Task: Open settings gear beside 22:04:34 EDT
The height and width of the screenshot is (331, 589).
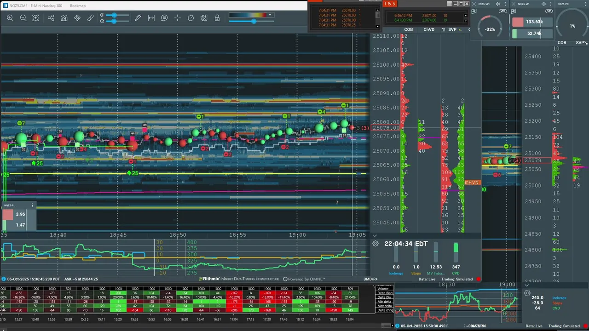Action: tap(375, 244)
